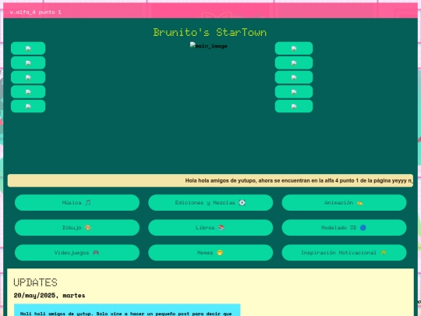Click the Brunito's StarTown title
421x316 pixels.
[x=210, y=32]
